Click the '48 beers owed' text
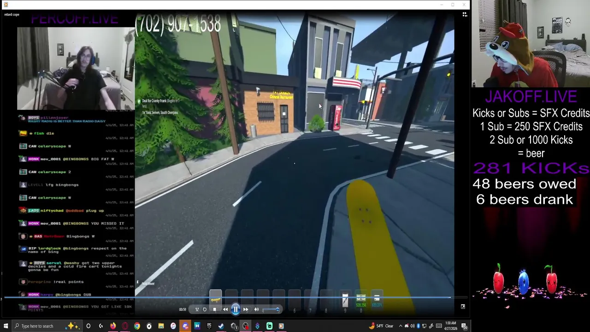 tap(524, 184)
